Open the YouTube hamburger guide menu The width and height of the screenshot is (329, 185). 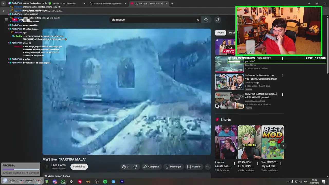(x=6, y=20)
